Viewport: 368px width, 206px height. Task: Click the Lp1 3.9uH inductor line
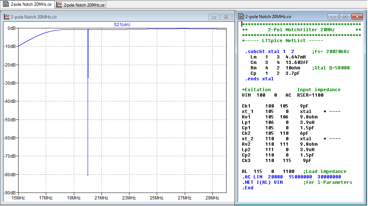(x=278, y=122)
